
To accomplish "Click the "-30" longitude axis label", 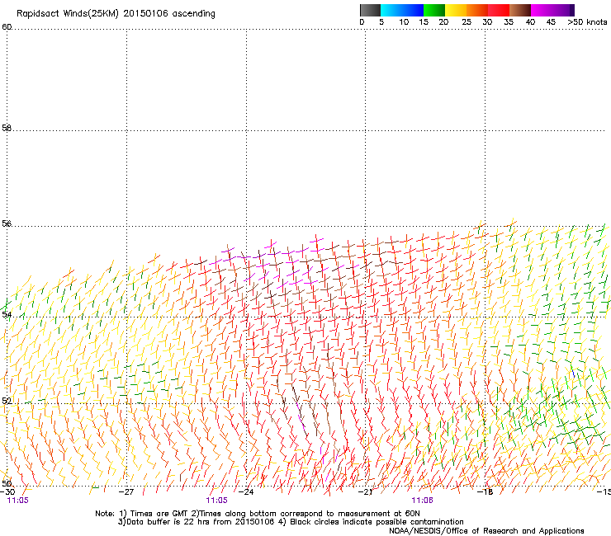I will coord(7,492).
